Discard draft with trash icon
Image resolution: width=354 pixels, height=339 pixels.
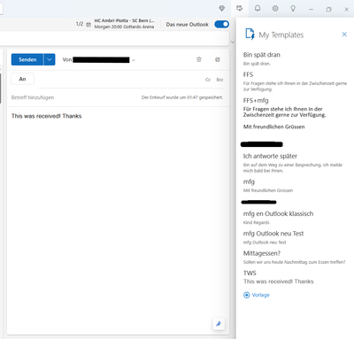(x=199, y=59)
